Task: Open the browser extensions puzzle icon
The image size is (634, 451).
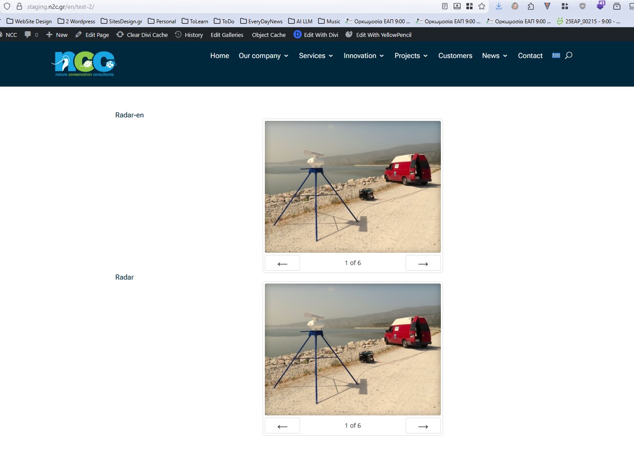Action: [531, 6]
